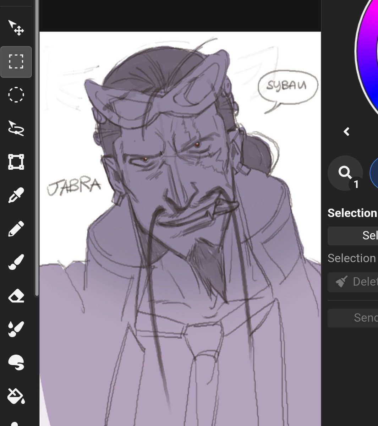Select the Eraser tool
378x426 pixels.
[x=16, y=296]
